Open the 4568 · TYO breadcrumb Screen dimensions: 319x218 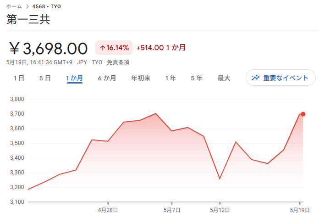(47, 6)
